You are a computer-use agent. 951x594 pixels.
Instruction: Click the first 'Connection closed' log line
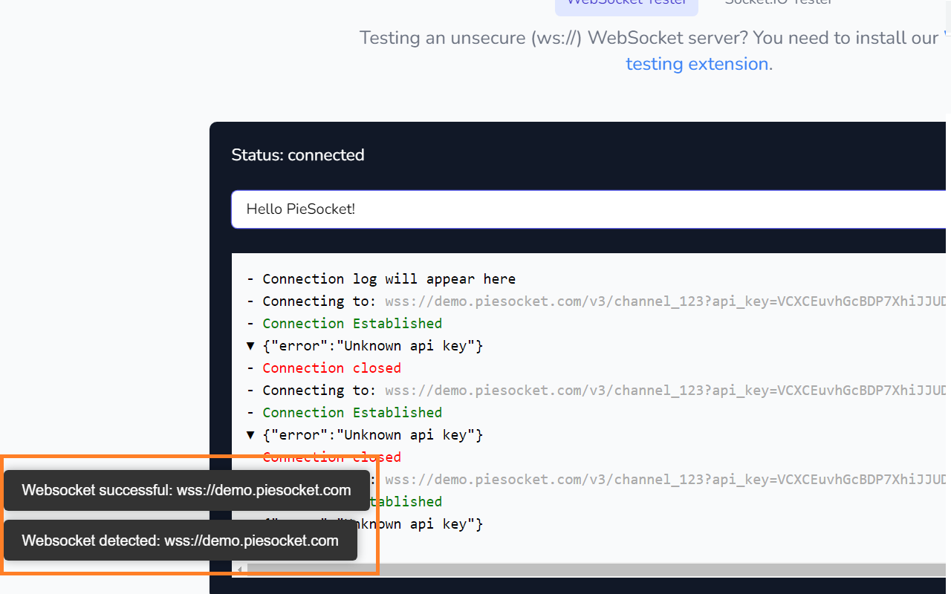tap(331, 368)
